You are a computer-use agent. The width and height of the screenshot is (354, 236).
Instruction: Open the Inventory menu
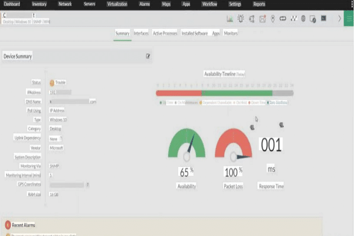pos(40,4)
